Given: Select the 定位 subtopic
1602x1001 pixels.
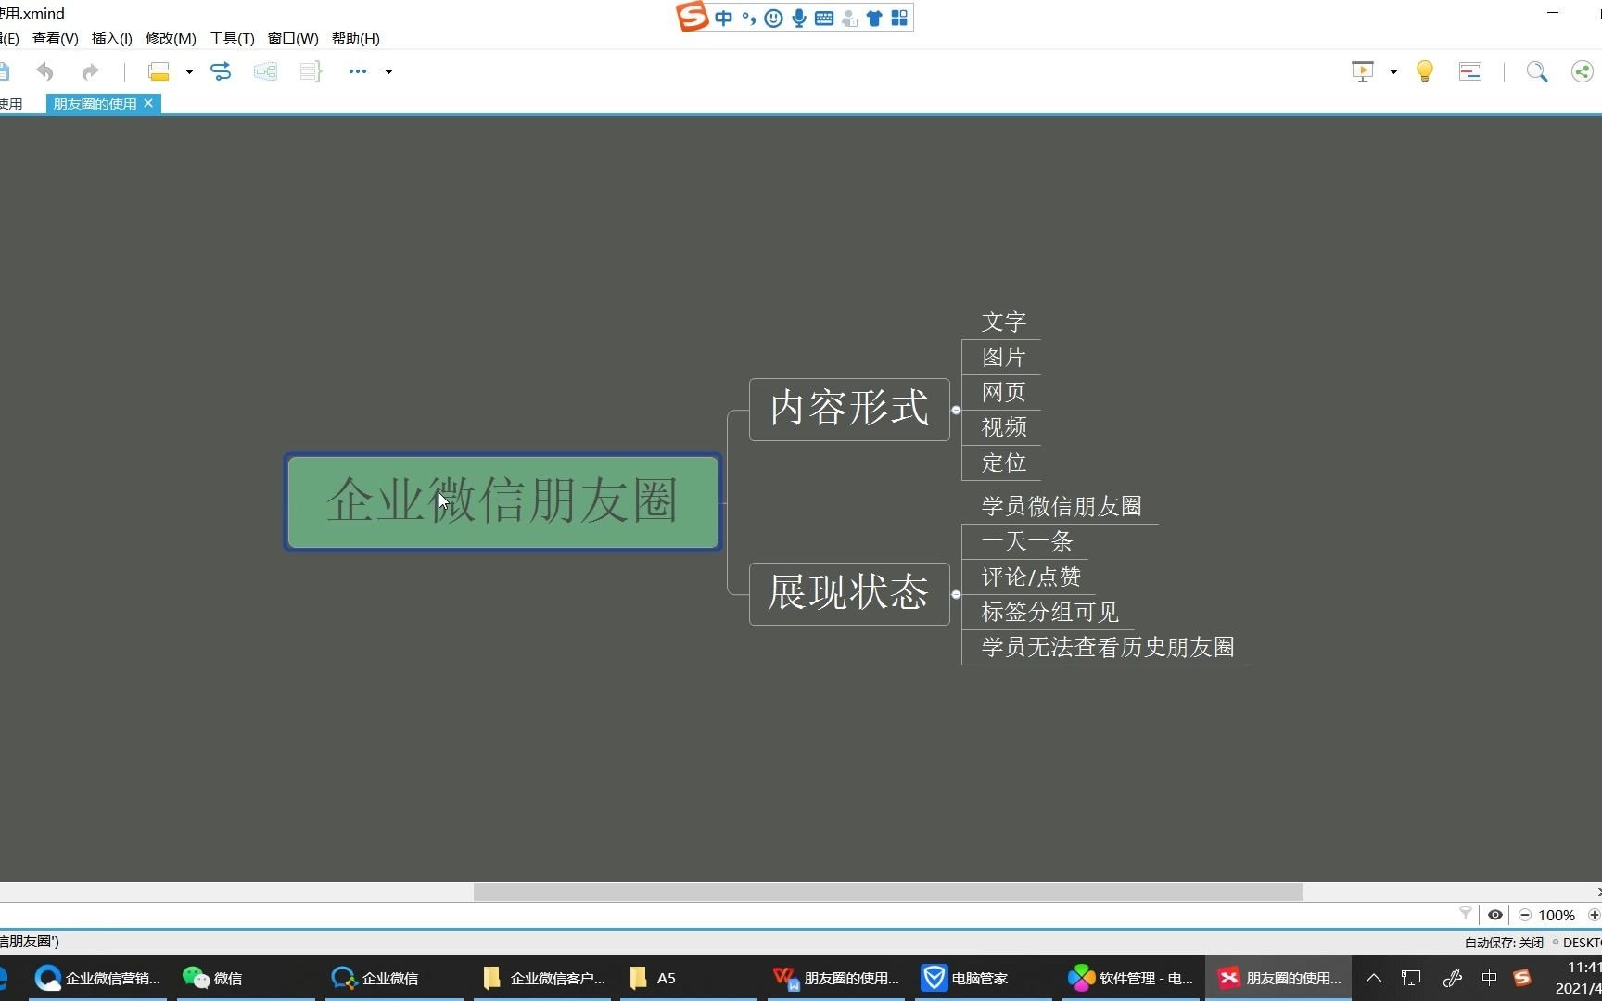Looking at the screenshot, I should point(1003,462).
